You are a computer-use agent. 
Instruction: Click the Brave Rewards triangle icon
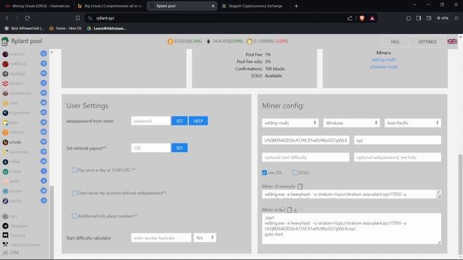[x=372, y=18]
